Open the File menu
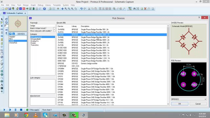 pos(2,5)
